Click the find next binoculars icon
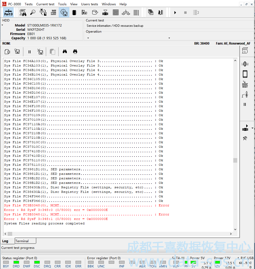 [75, 52]
